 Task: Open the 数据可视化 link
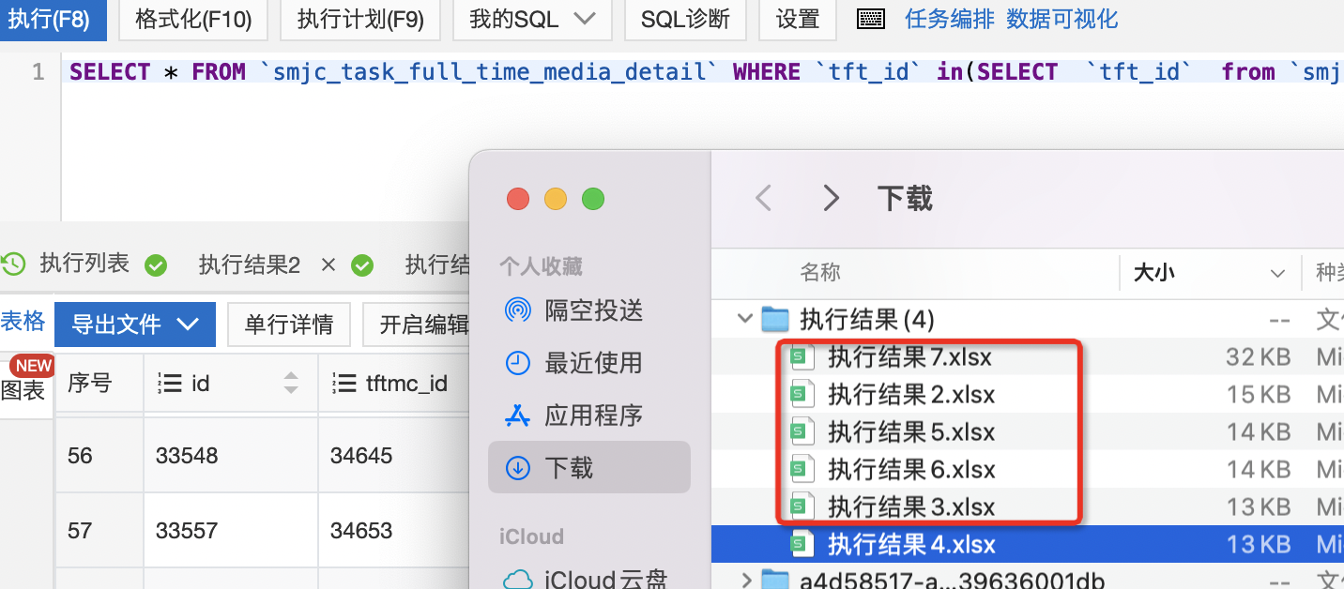coord(1062,20)
